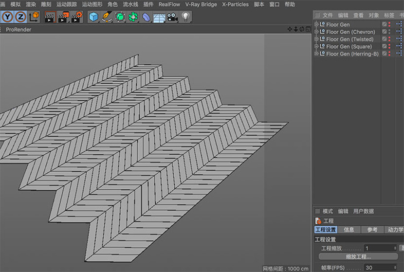
Task: Open Render Settings clapperboard with gear
Action: (x=77, y=17)
